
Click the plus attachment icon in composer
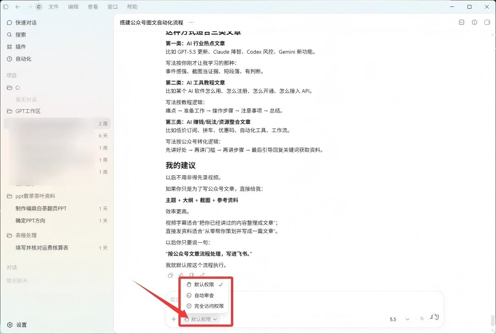(x=174, y=319)
